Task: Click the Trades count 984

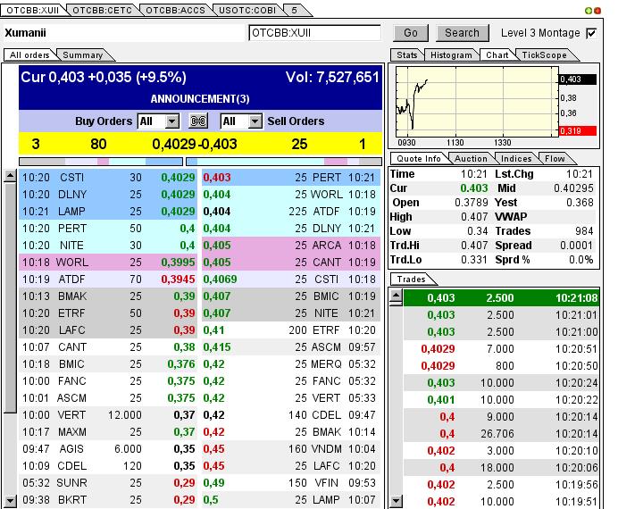Action: [584, 231]
